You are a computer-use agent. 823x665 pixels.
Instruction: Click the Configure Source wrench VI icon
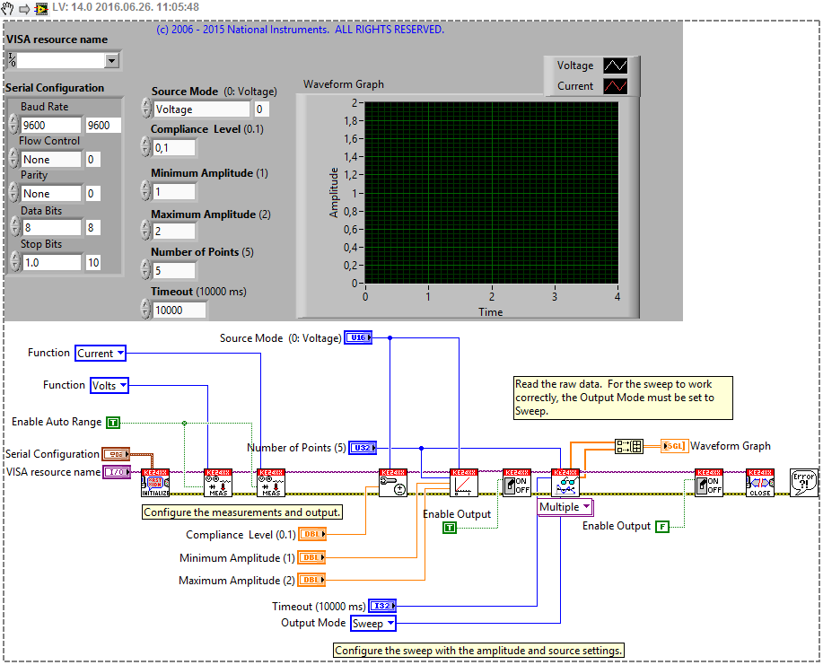(x=393, y=481)
